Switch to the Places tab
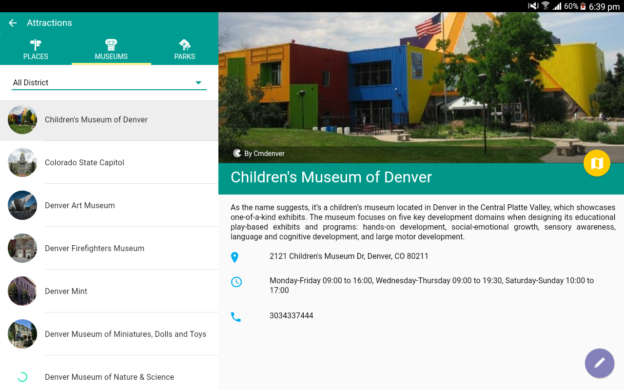Viewport: 624px width, 390px height. tap(36, 49)
